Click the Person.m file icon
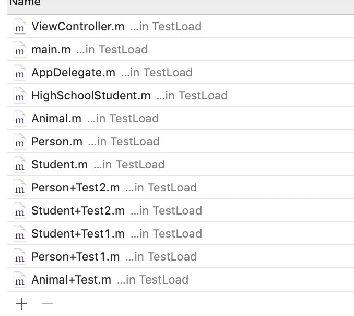The height and width of the screenshot is (316, 354). pyautogui.click(x=20, y=142)
